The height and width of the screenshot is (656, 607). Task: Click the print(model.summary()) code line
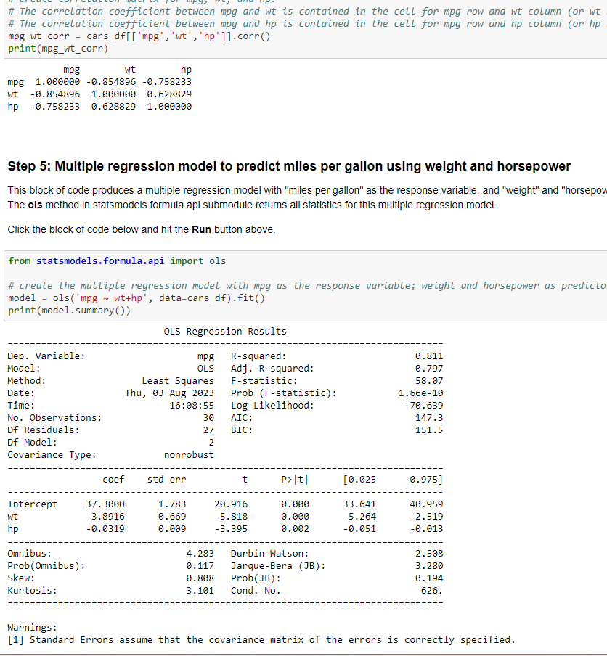click(70, 311)
